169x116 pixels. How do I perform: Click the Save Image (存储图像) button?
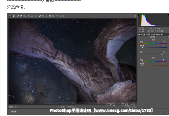(14, 112)
